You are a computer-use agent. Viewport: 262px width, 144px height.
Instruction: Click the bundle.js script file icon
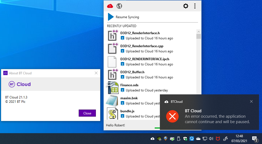point(112,114)
